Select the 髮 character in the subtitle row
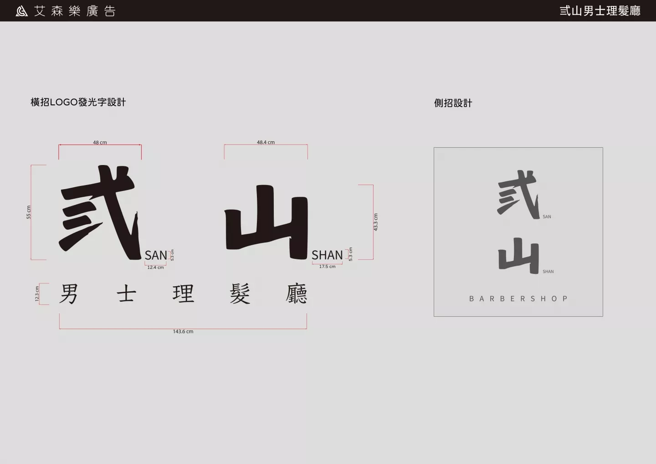This screenshot has height=464, width=656. pyautogui.click(x=240, y=294)
